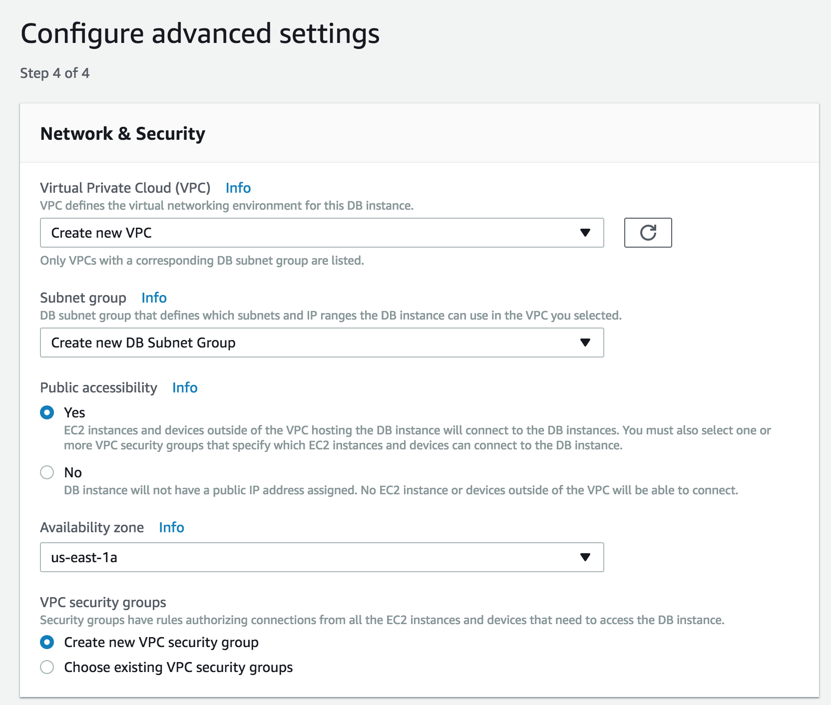The height and width of the screenshot is (705, 831).
Task: Click the Choose existing VPC security groups label
Action: (x=178, y=667)
